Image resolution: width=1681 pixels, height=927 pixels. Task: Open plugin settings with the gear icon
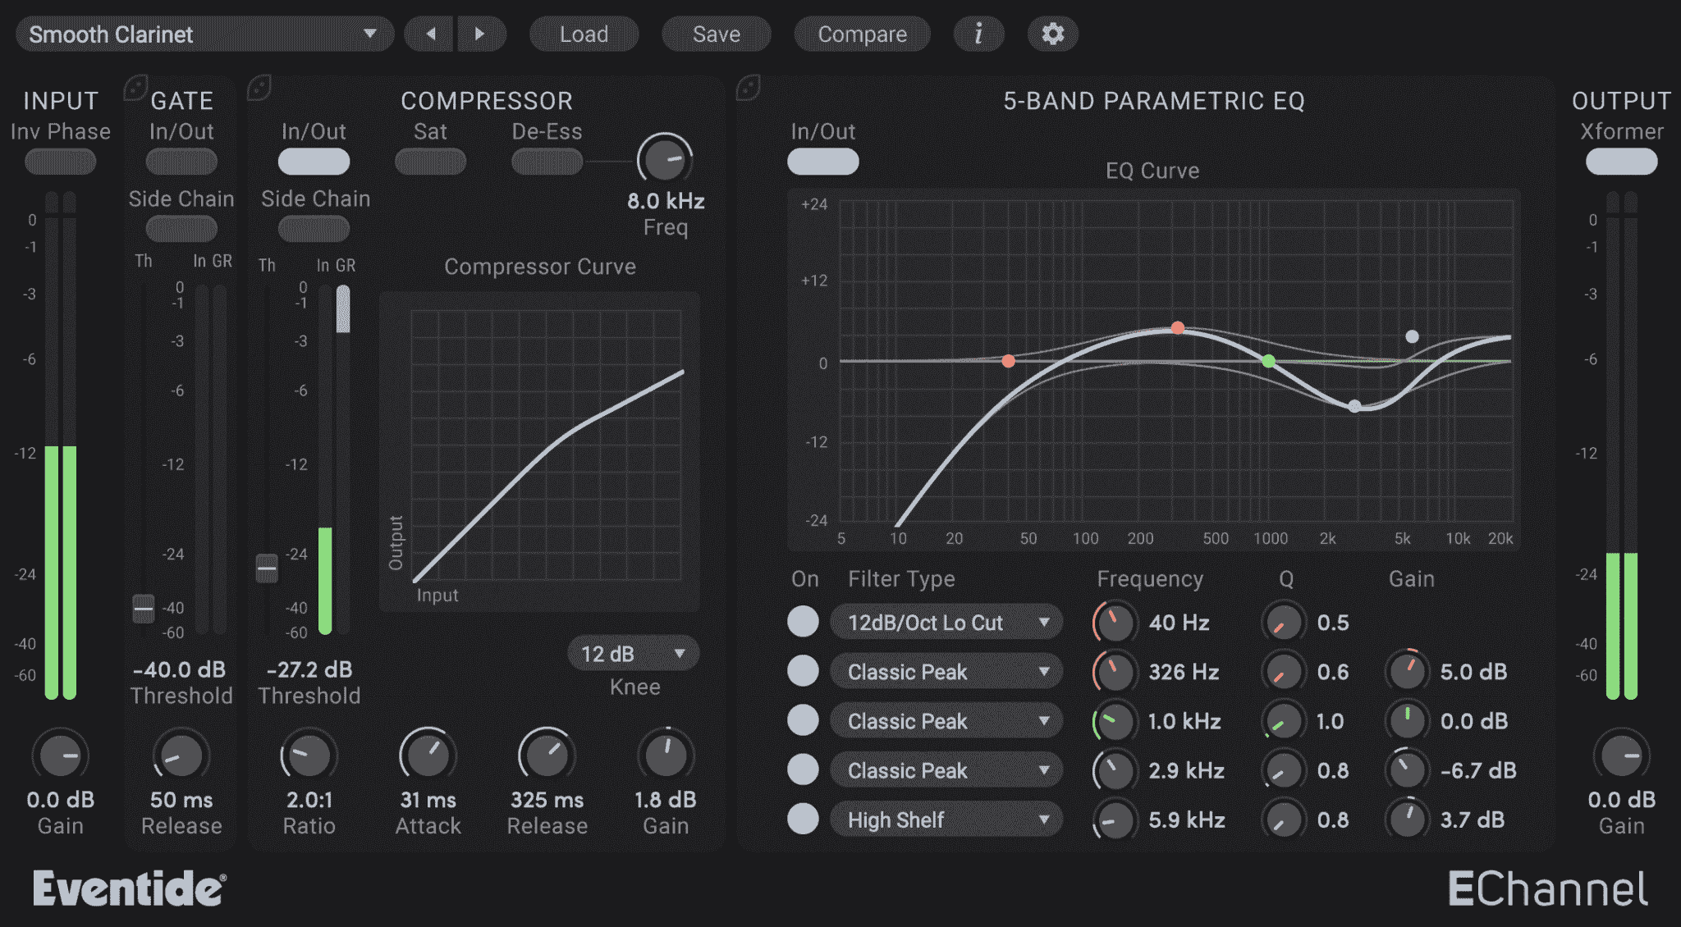point(1052,34)
